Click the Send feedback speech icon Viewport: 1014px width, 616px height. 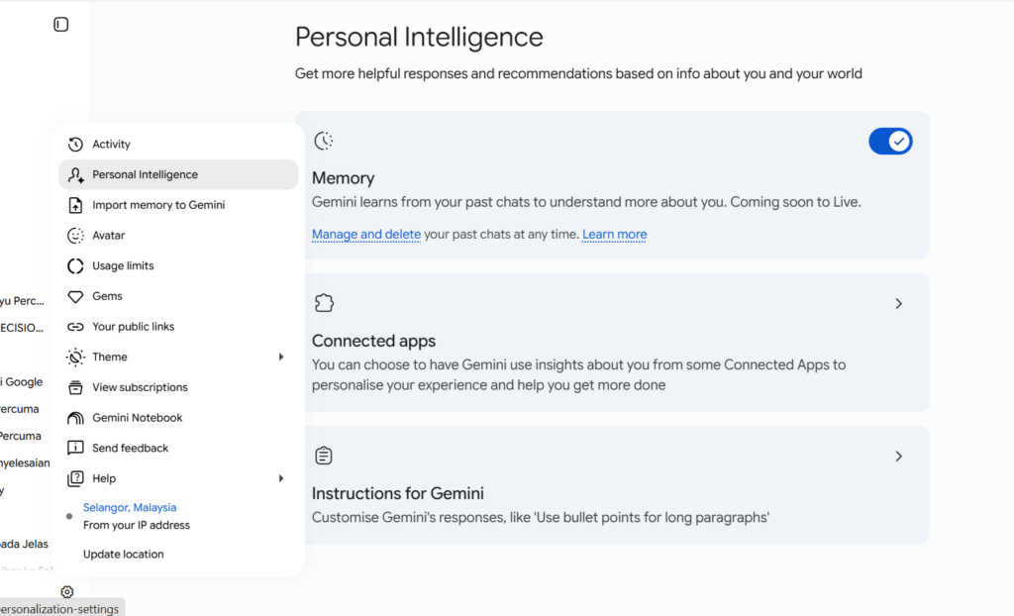click(x=75, y=448)
